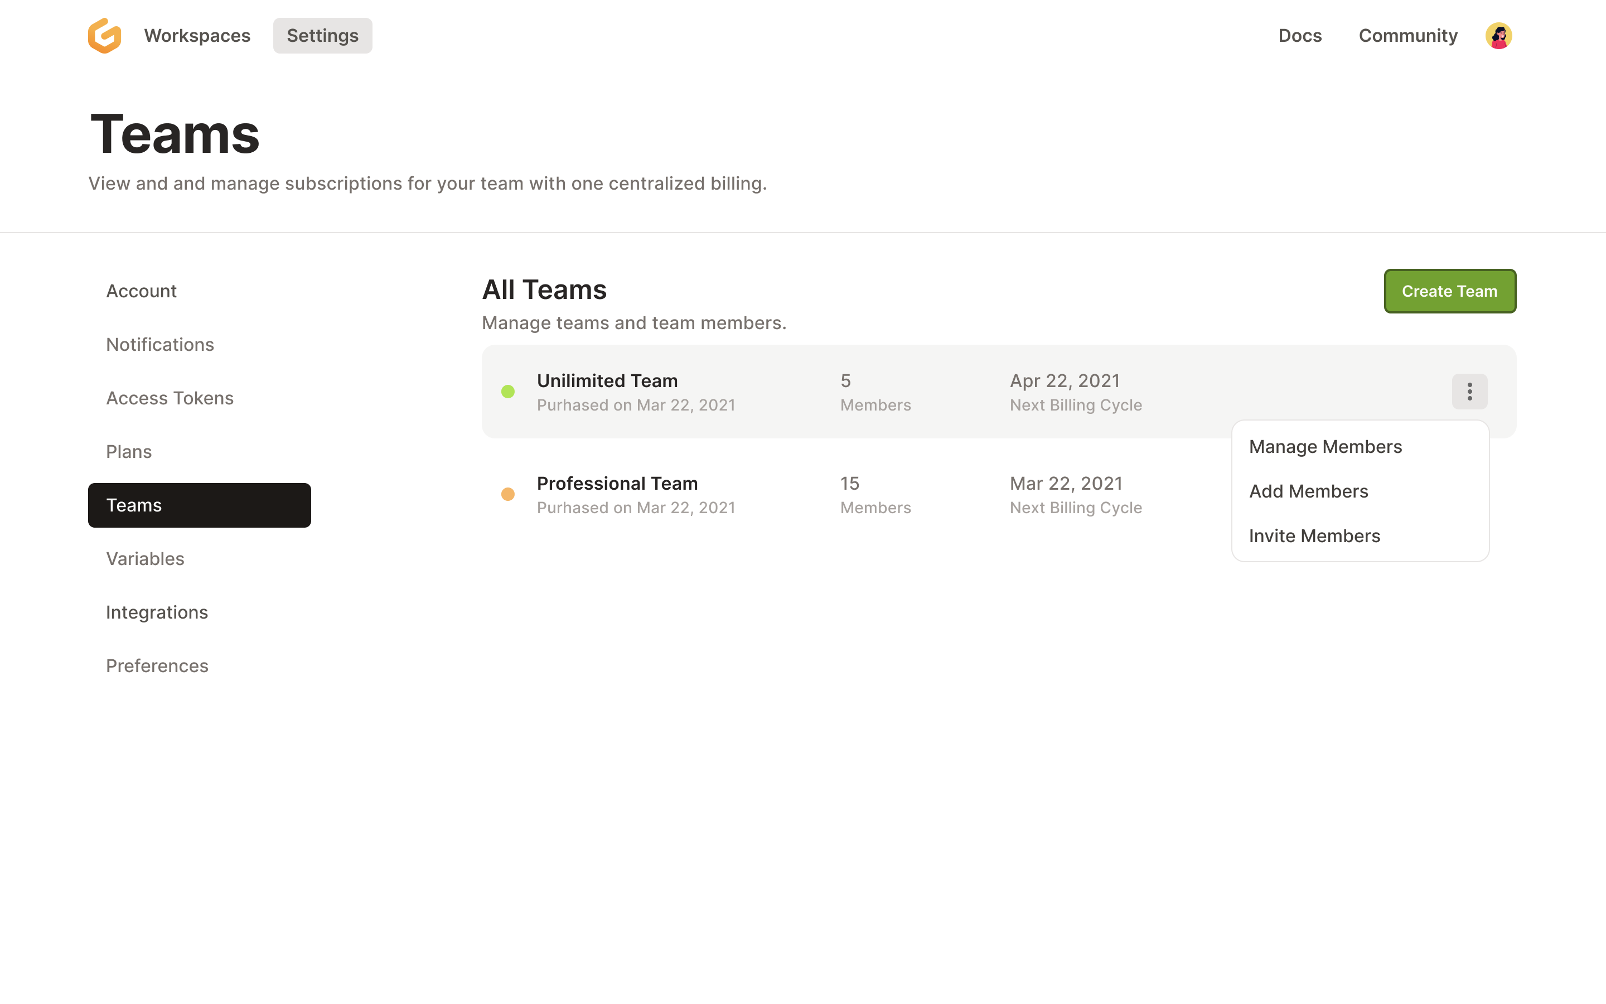Open the Docs page
The height and width of the screenshot is (1004, 1606).
[1300, 35]
